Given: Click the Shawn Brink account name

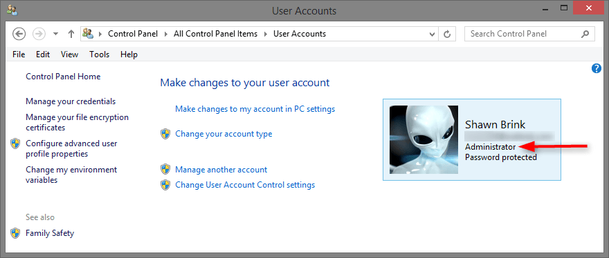Looking at the screenshot, I should tap(496, 125).
